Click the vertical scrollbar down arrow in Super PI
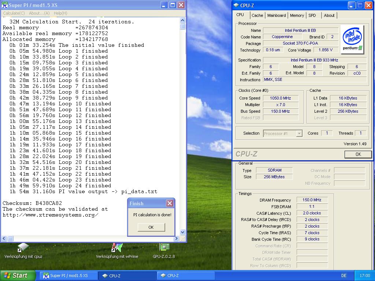Viewport: 375px width, 281px height. [x=182, y=232]
